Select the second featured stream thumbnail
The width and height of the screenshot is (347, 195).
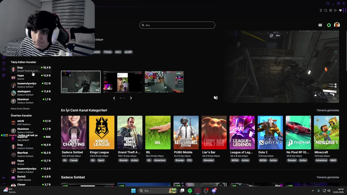click(123, 82)
